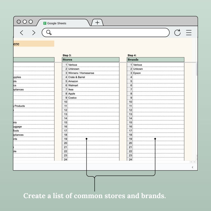
Task: Select the 'Unkown' brand cell
Action: (158, 69)
